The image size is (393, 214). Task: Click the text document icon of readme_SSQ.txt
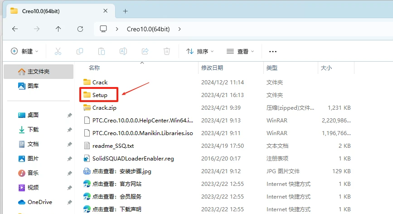click(x=87, y=146)
